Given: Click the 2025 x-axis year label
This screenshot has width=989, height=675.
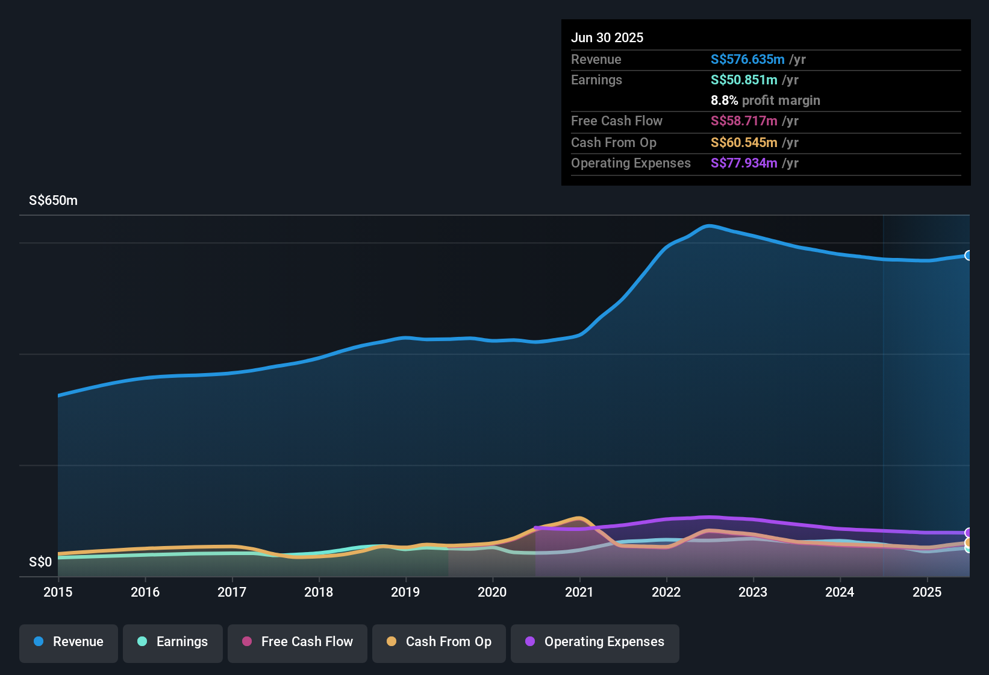Looking at the screenshot, I should [x=927, y=592].
